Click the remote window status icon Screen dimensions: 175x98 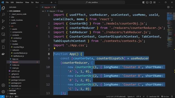[2, 97]
